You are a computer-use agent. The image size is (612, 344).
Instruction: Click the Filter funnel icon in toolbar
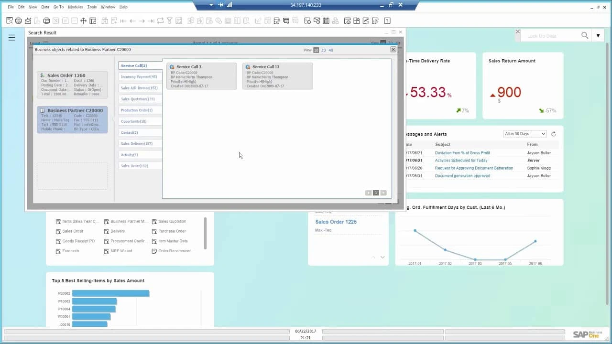[169, 21]
